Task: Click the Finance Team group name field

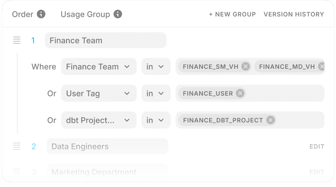Action: (105, 40)
